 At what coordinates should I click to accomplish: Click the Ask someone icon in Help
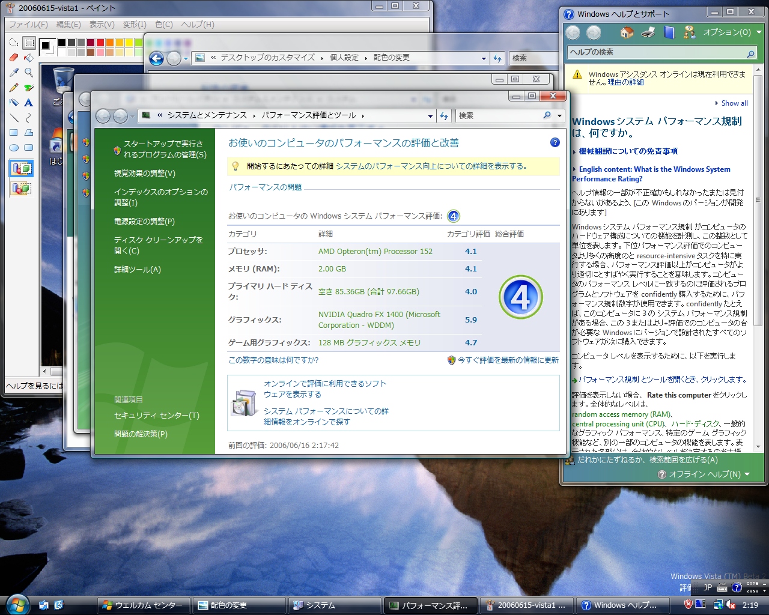point(689,32)
